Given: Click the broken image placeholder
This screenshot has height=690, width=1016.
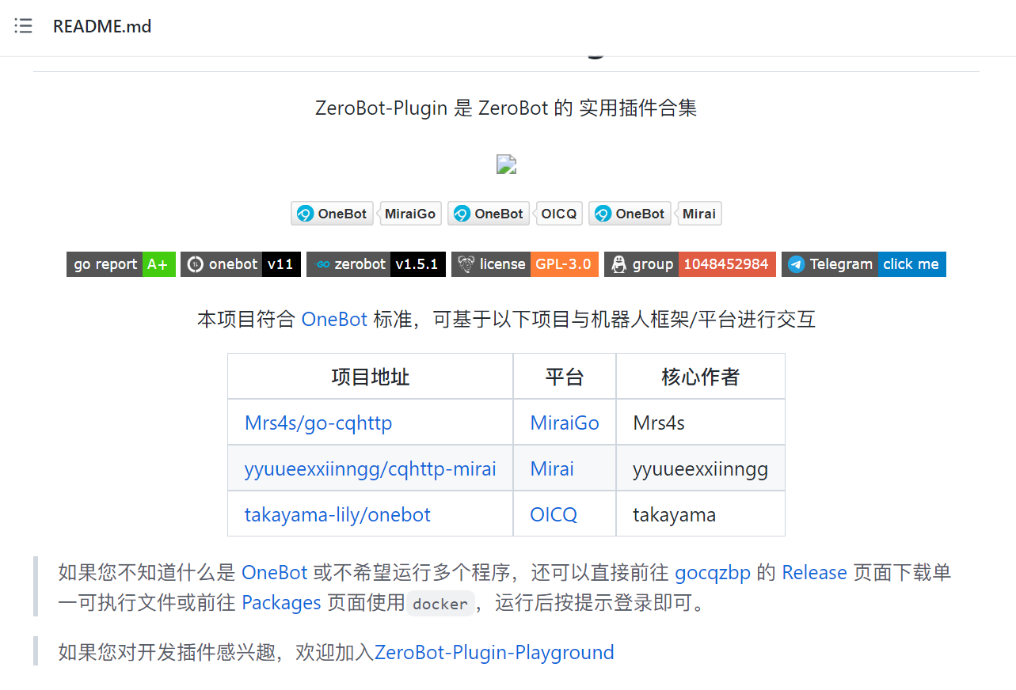Looking at the screenshot, I should click(x=506, y=164).
